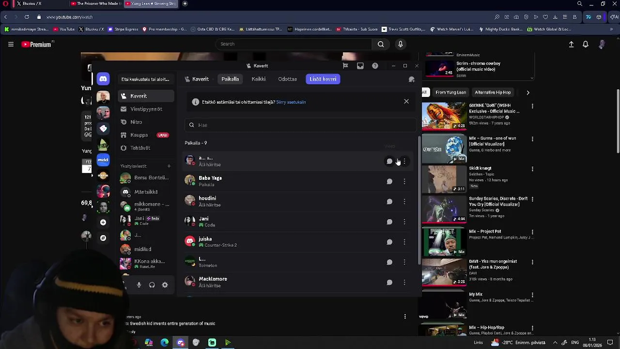Switch to the Odottaa tab
The image size is (620, 349).
click(x=287, y=79)
